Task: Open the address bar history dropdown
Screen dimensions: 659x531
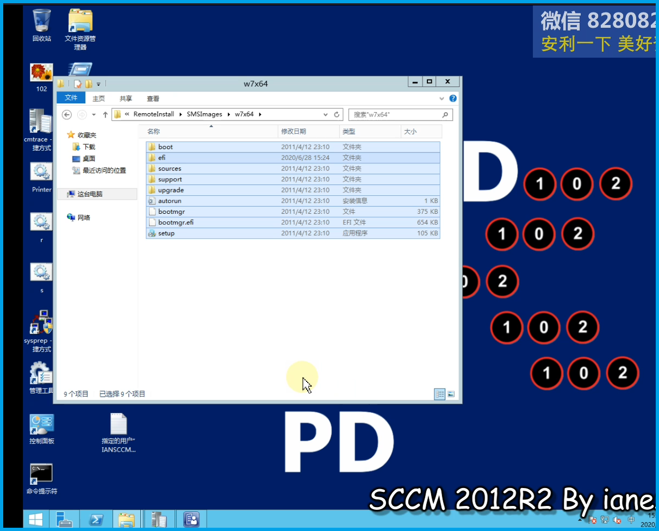Action: 326,115
